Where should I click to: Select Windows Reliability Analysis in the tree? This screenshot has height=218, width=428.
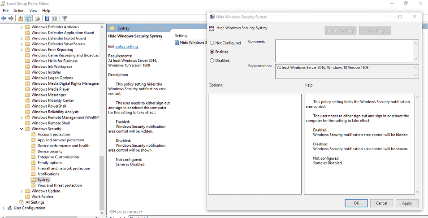55,112
